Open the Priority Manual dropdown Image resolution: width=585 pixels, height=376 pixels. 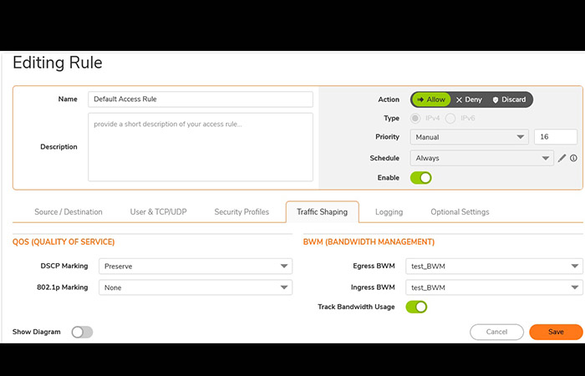tap(470, 137)
